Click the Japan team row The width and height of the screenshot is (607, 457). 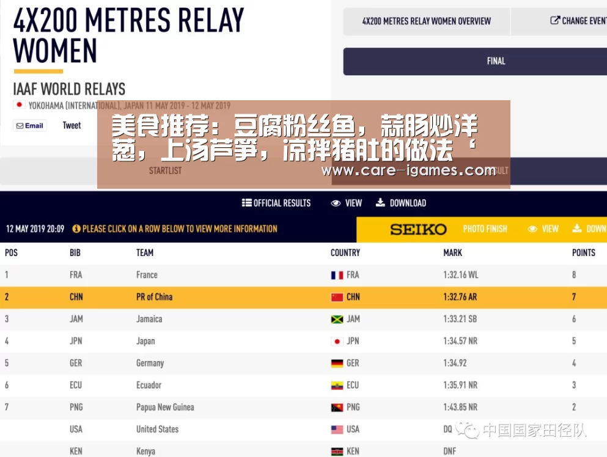click(x=303, y=342)
